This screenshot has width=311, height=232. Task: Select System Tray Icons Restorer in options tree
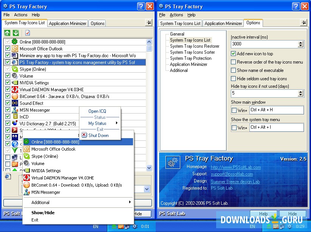195,46
